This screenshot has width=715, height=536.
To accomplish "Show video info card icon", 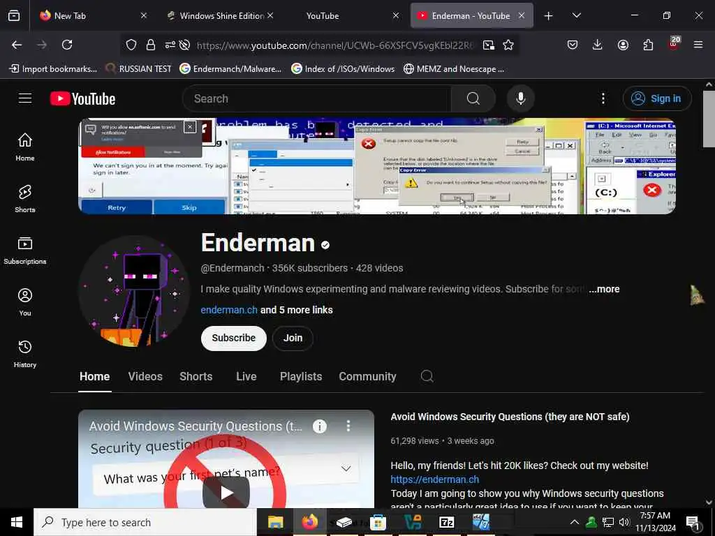I will [x=320, y=426].
